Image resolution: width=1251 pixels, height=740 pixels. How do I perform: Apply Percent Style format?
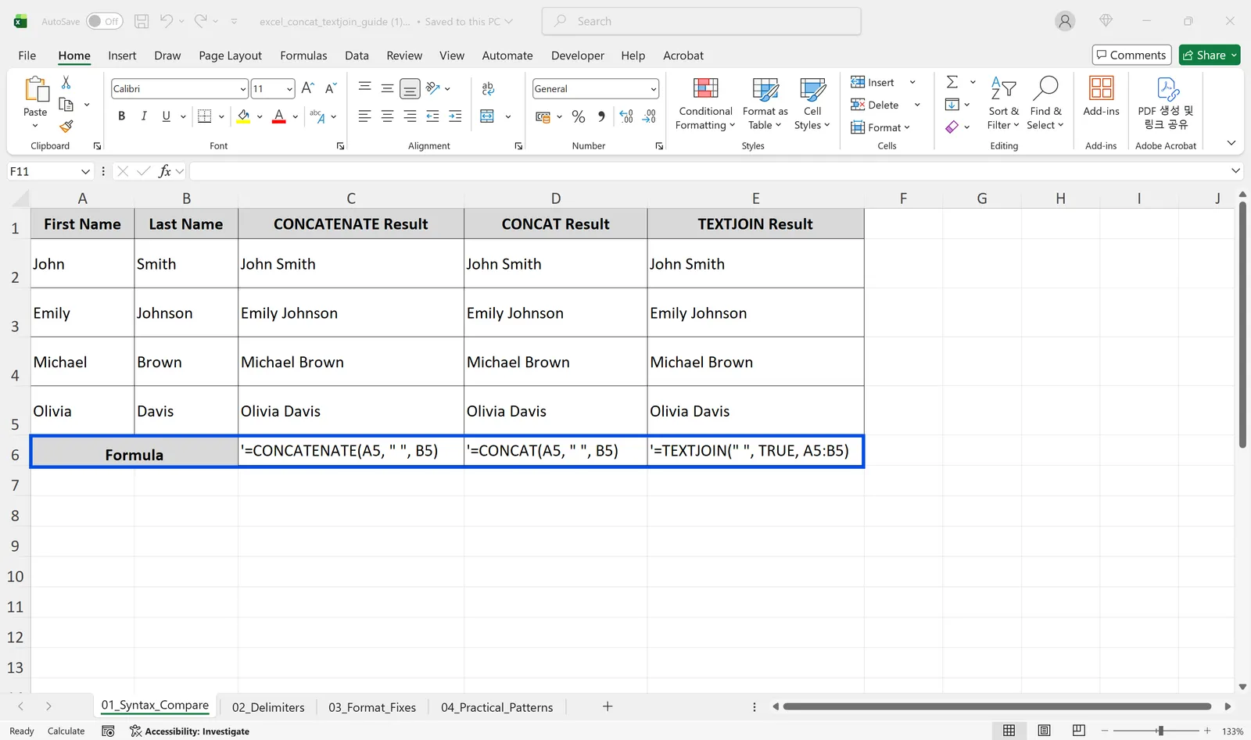[x=579, y=116]
